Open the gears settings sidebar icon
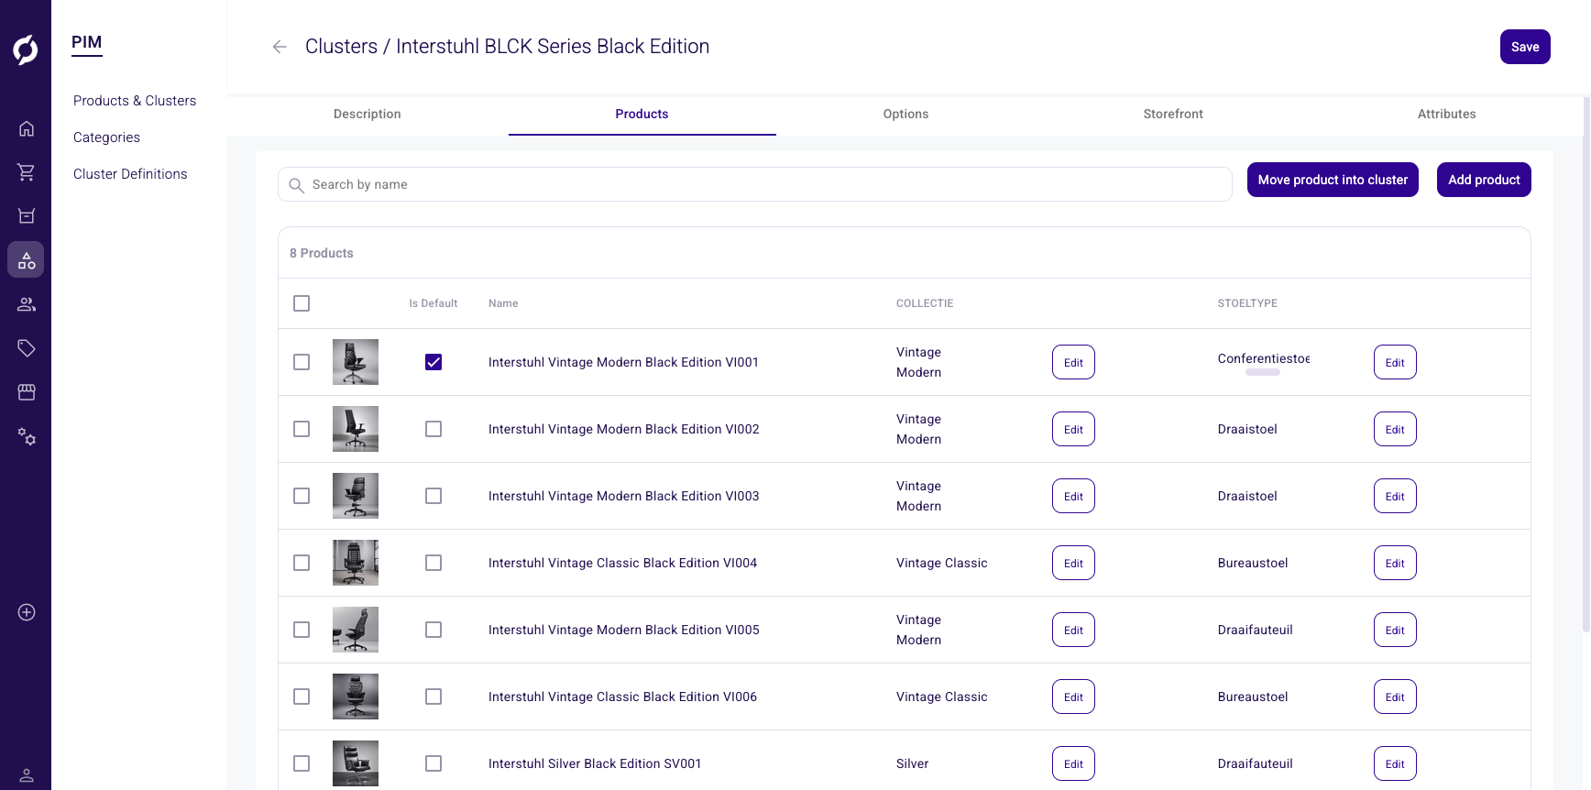1591x790 pixels. click(x=27, y=436)
